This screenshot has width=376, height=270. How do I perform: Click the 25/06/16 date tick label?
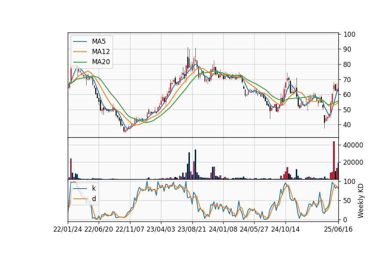[338, 229]
